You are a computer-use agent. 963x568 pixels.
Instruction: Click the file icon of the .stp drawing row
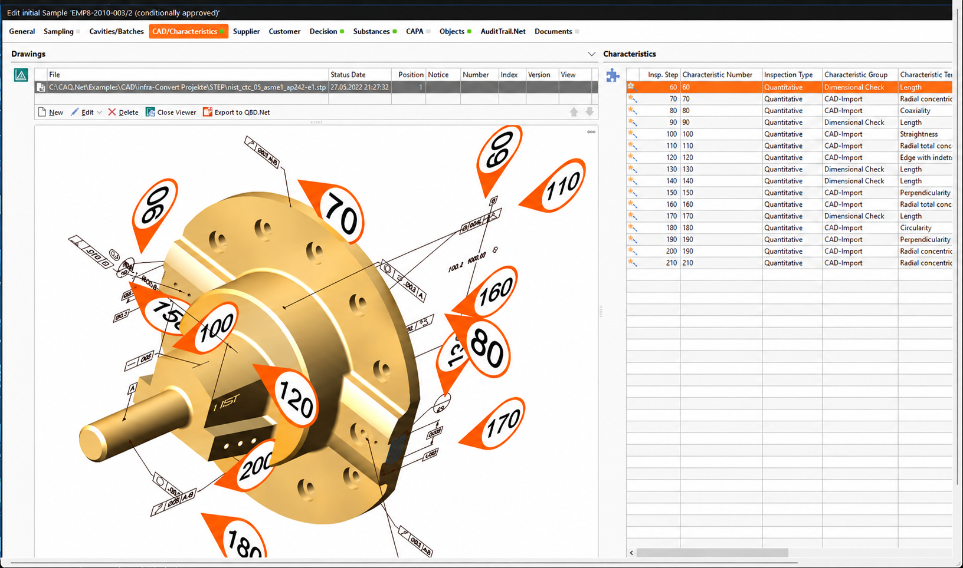click(41, 87)
